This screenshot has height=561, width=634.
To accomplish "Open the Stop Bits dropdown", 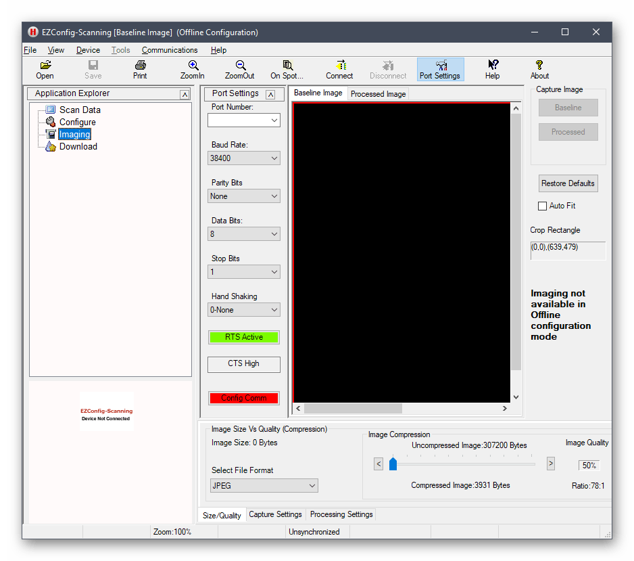I will [244, 272].
